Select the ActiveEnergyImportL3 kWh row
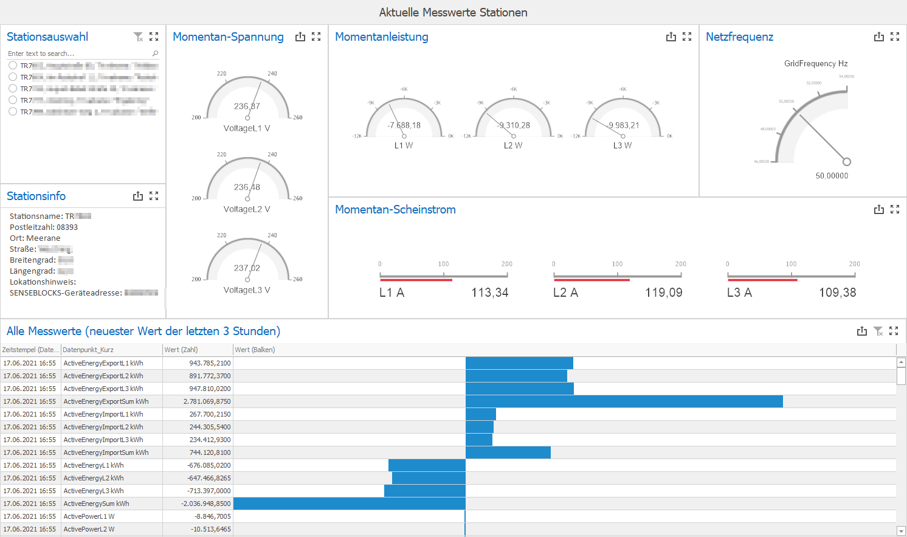 pos(448,440)
